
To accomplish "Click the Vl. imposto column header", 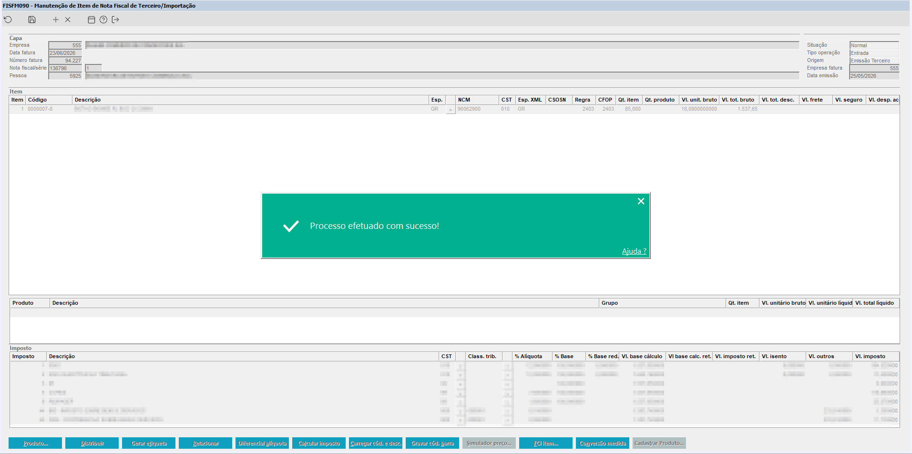I will point(876,356).
